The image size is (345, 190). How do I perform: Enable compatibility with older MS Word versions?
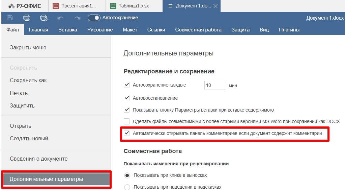[127, 121]
